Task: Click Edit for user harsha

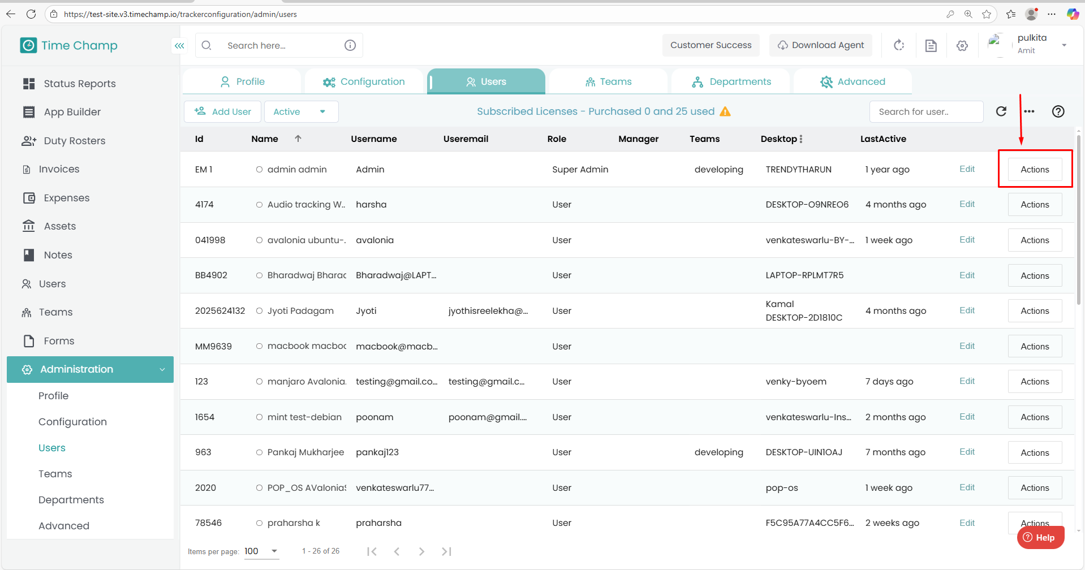Action: (x=967, y=204)
